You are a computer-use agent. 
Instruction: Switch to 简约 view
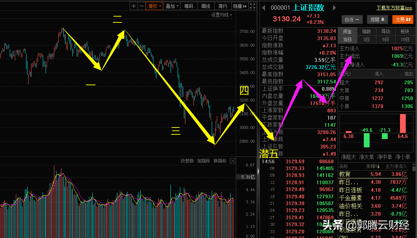[223, 6]
